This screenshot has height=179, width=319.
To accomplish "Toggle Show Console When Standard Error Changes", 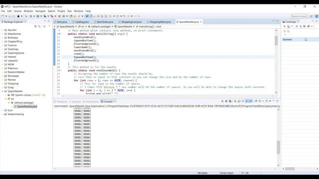I will point(251,101).
